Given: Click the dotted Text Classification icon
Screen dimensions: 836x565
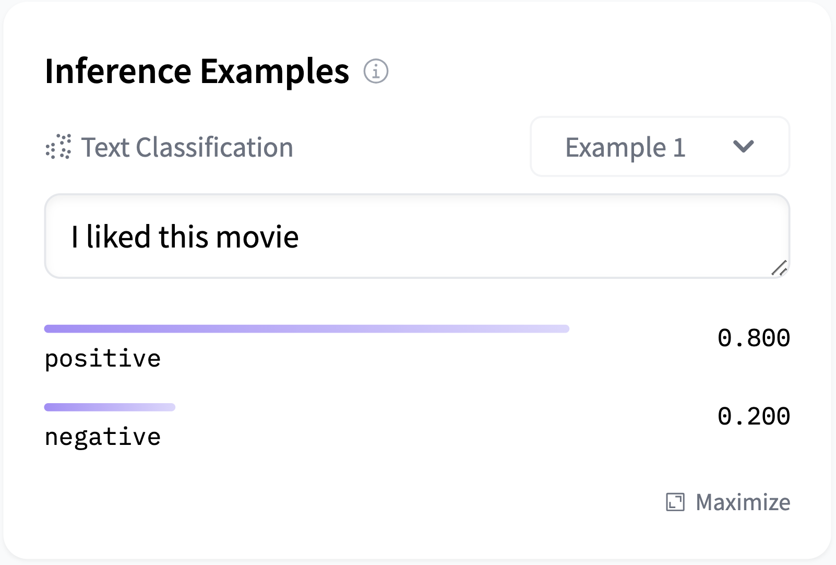Looking at the screenshot, I should (x=58, y=147).
